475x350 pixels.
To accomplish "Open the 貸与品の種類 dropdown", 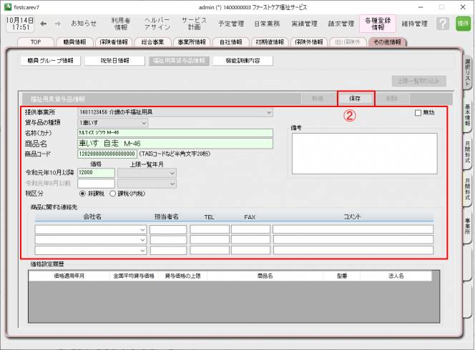I will click(x=144, y=123).
